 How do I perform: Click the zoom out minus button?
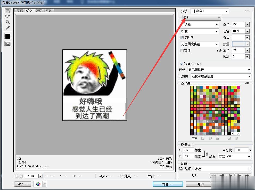17,176
